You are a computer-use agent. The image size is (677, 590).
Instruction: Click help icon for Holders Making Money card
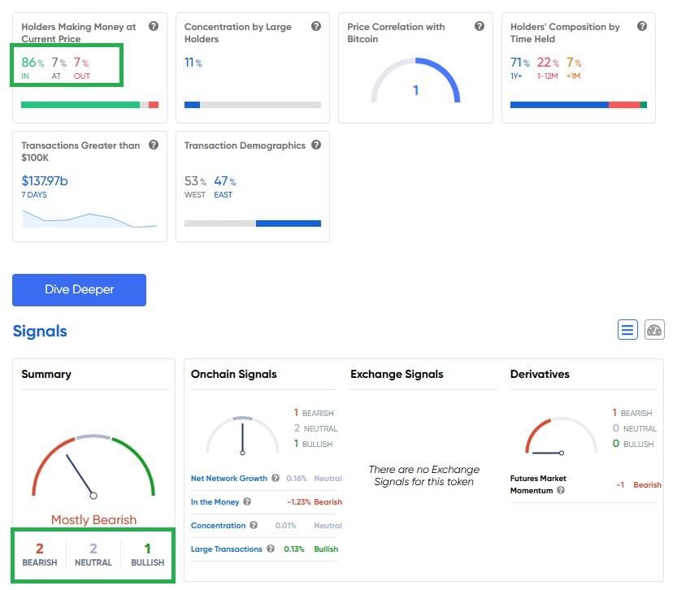tap(154, 27)
